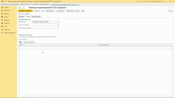Open the Еще menu on the right

click(x=171, y=11)
